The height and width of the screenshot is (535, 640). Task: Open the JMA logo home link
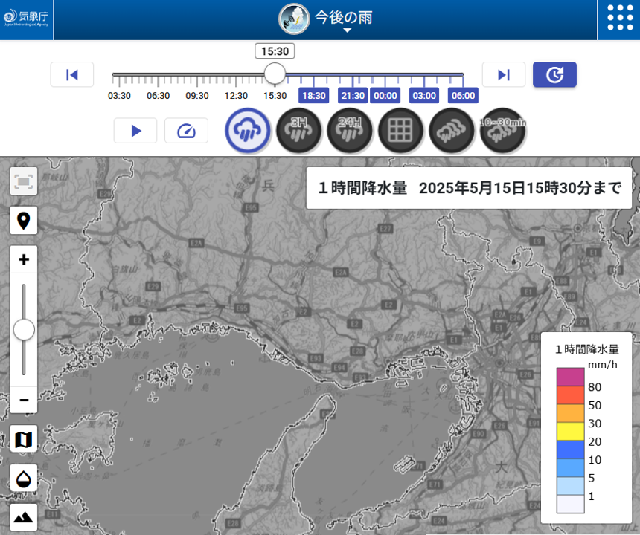click(x=26, y=18)
